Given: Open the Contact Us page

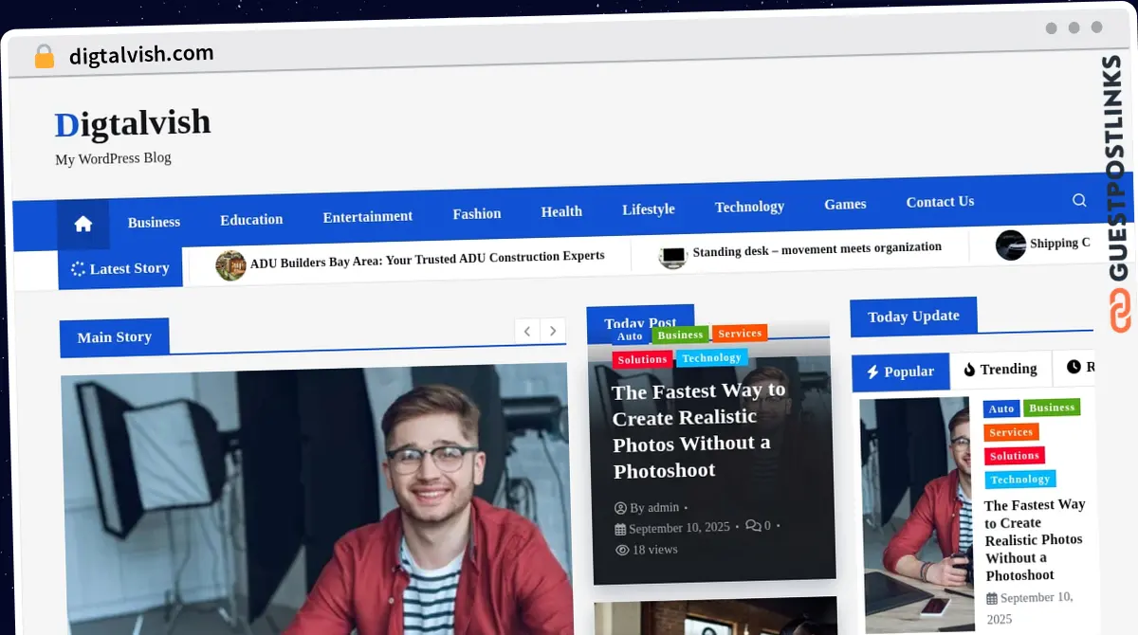Looking at the screenshot, I should (x=940, y=201).
